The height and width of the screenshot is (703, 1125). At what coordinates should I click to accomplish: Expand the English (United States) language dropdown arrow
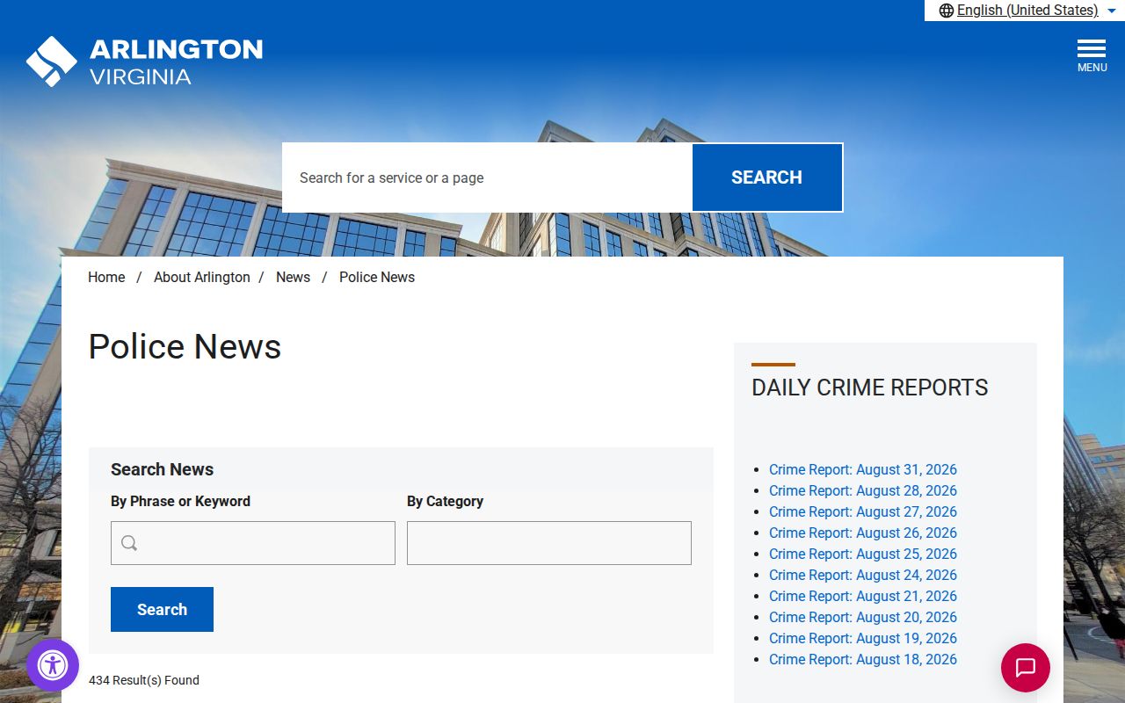(x=1111, y=11)
